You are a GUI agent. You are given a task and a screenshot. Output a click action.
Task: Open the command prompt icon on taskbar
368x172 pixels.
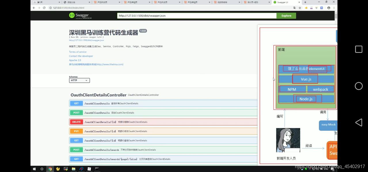pos(97,169)
